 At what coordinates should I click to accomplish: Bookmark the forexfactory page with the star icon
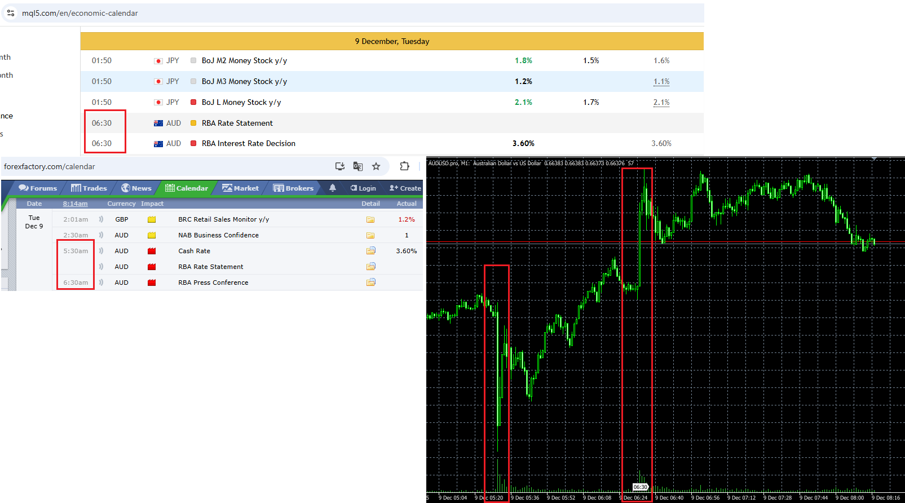pos(376,166)
